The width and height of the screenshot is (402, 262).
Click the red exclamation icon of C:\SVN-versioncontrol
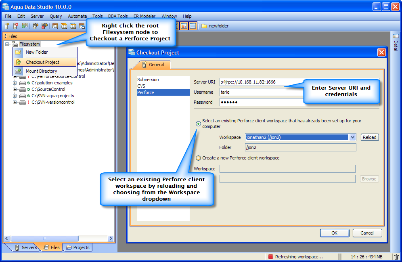[29, 102]
